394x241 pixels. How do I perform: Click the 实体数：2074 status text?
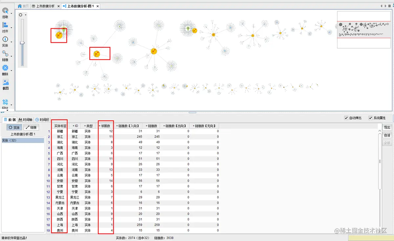point(133,238)
